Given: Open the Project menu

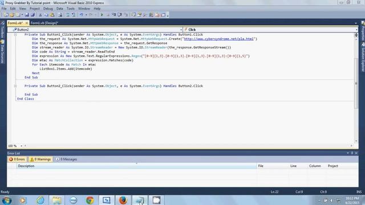Looking at the screenshot, I should [x=35, y=9].
